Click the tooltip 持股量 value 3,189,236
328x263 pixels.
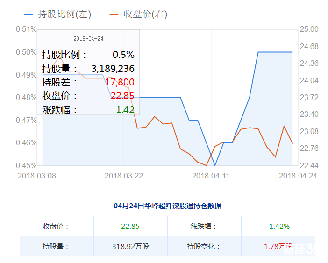113,69
